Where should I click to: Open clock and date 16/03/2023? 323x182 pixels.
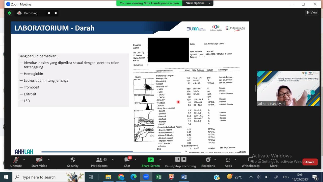(300, 177)
